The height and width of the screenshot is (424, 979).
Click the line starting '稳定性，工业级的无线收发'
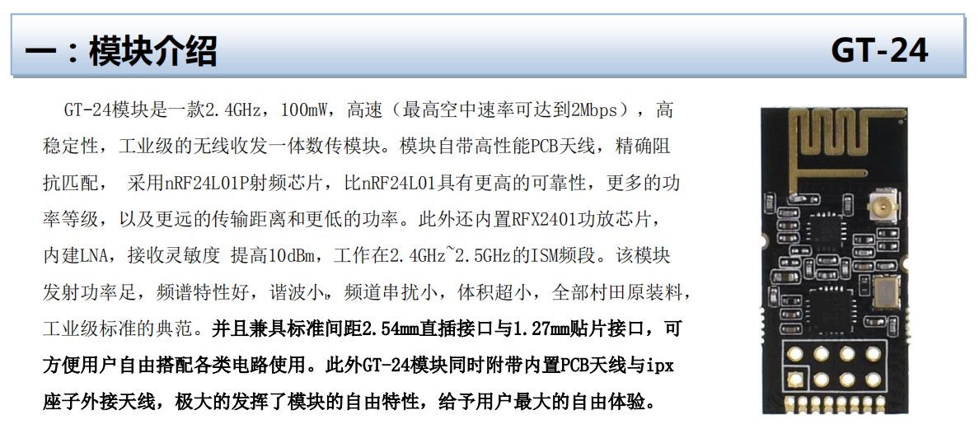coord(357,147)
